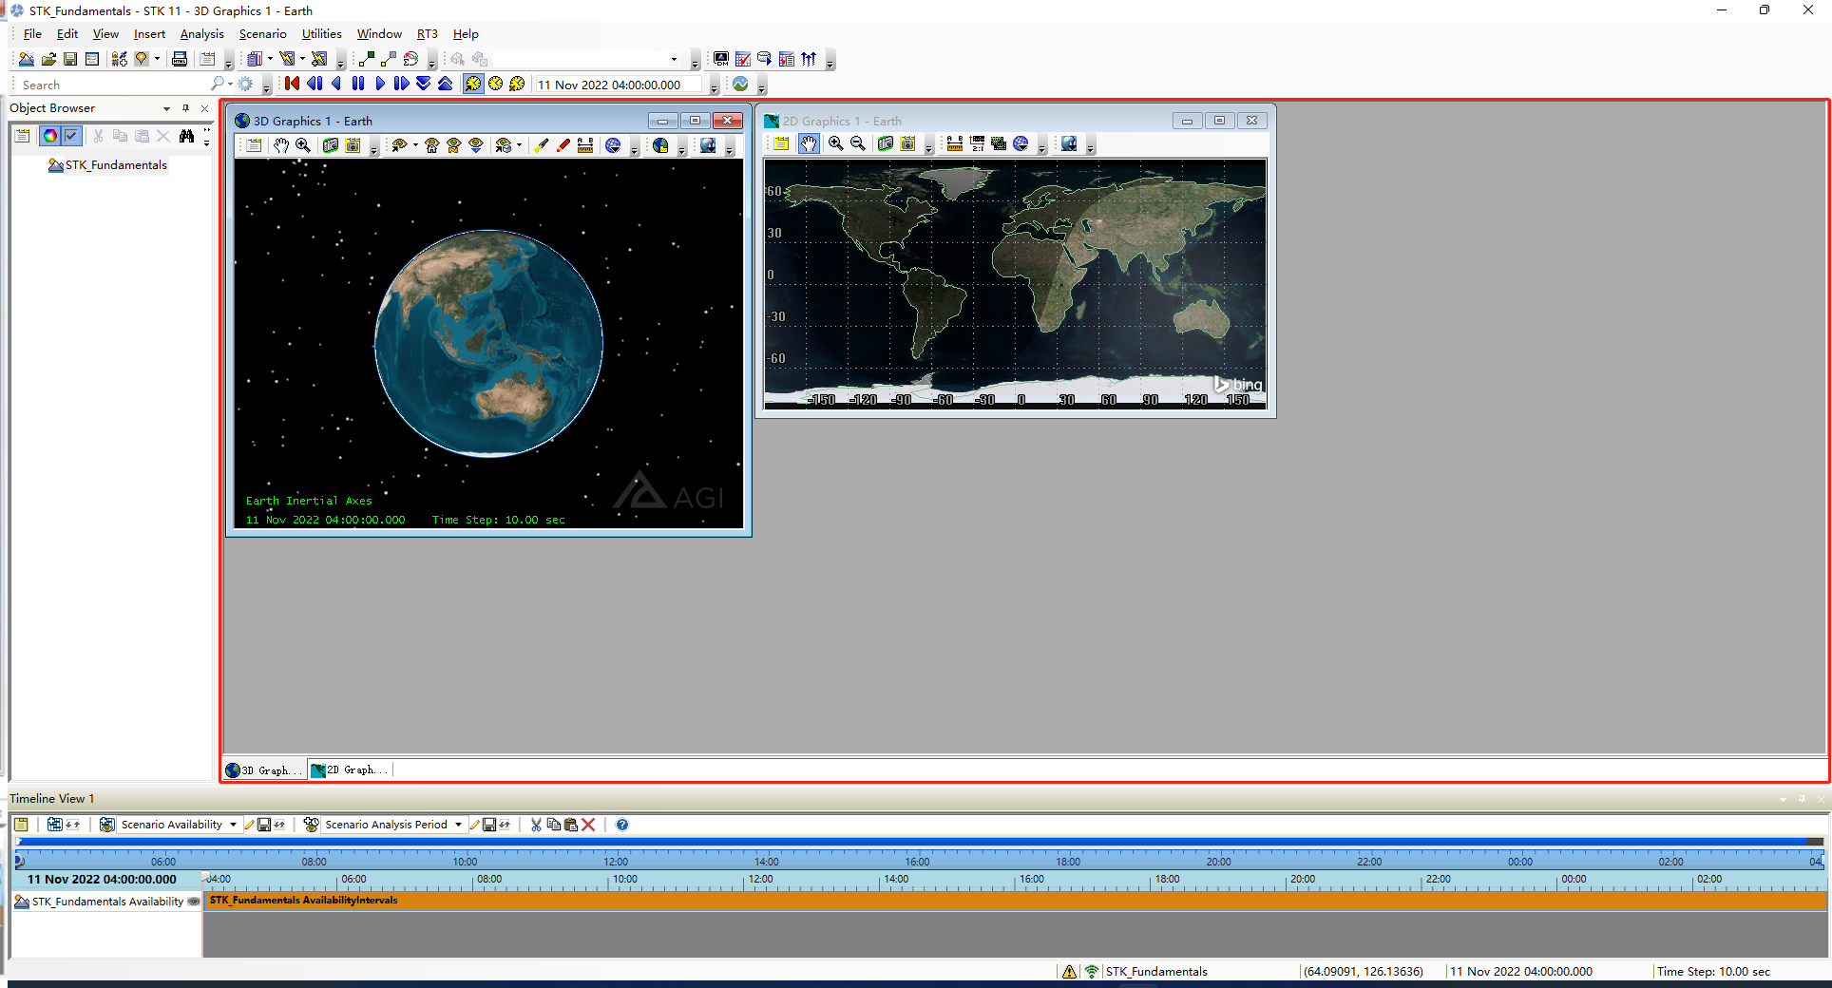Expand the Scenario Analysis Period dropdown
This screenshot has width=1832, height=988.
coord(459,825)
